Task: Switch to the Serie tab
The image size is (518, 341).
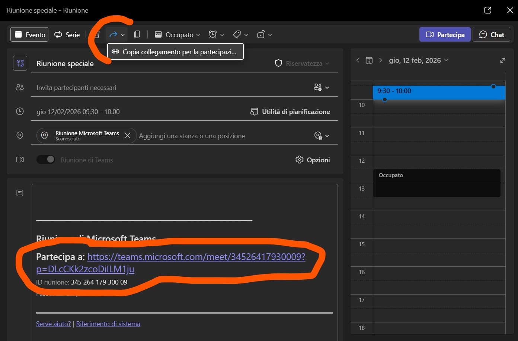Action: [67, 35]
